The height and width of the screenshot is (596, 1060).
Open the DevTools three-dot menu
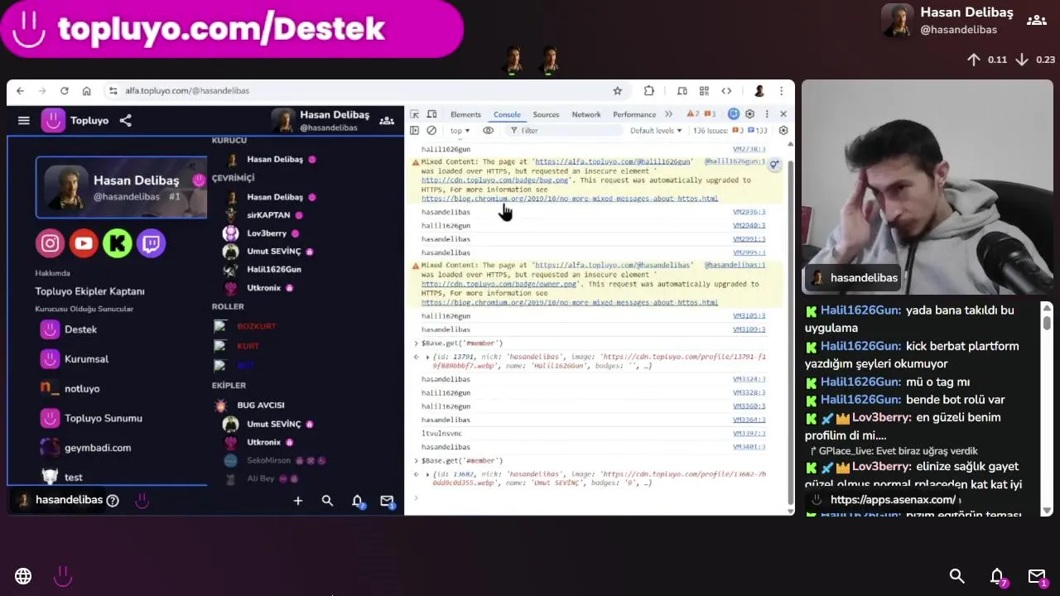pos(767,114)
